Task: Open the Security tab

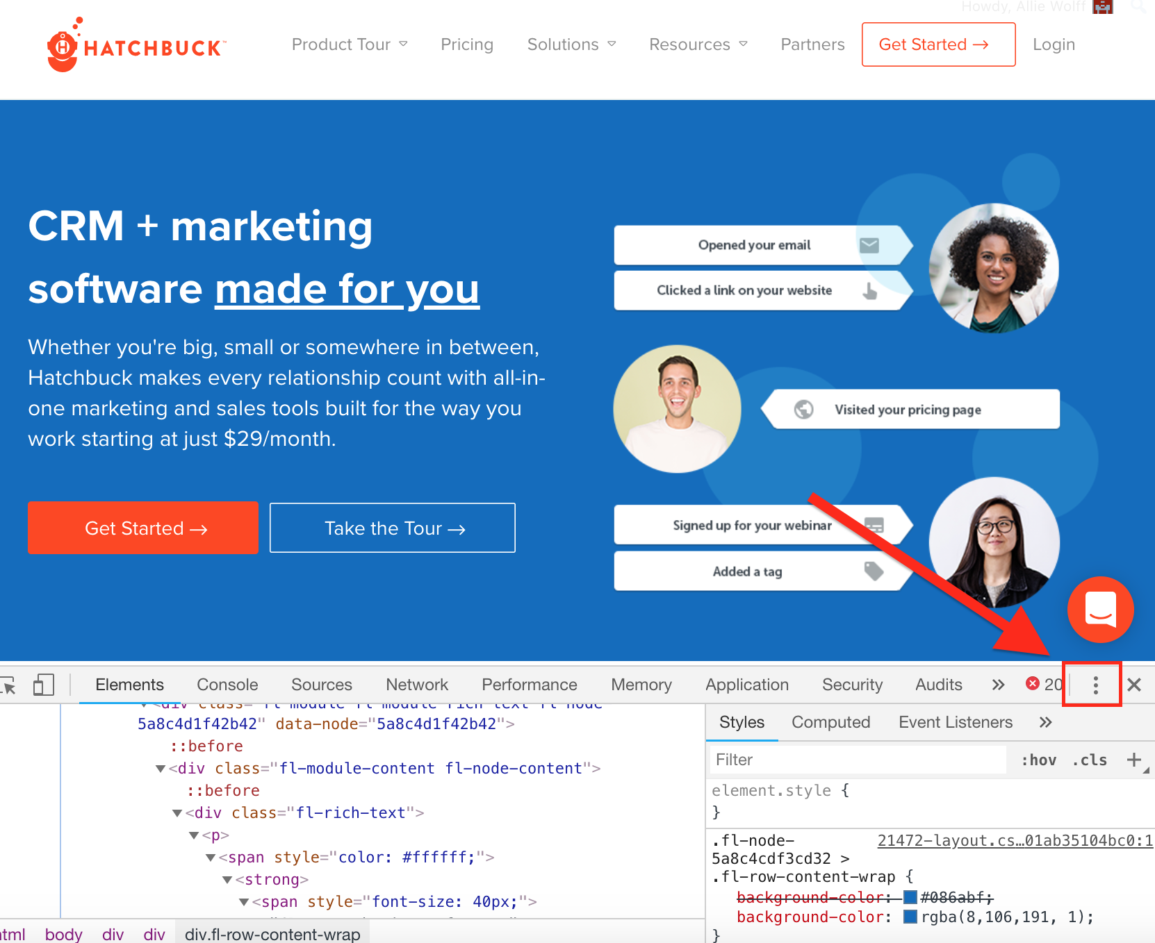Action: [x=852, y=685]
